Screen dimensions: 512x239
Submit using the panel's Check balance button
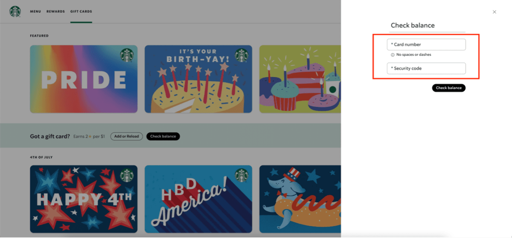(448, 88)
